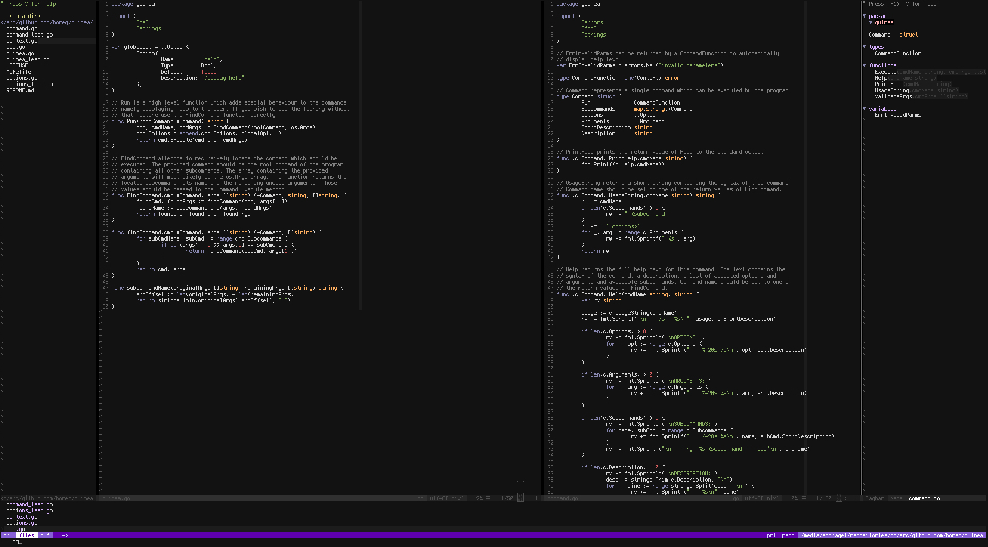Open doc.go from the LeaderF results list
The width and height of the screenshot is (988, 547).
point(15,529)
